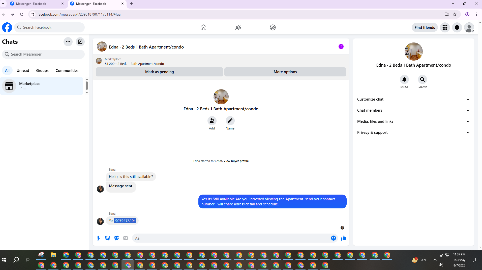This screenshot has height=270, width=482.
Task: Click the chat list scrollbar thumb
Action: (x=87, y=85)
